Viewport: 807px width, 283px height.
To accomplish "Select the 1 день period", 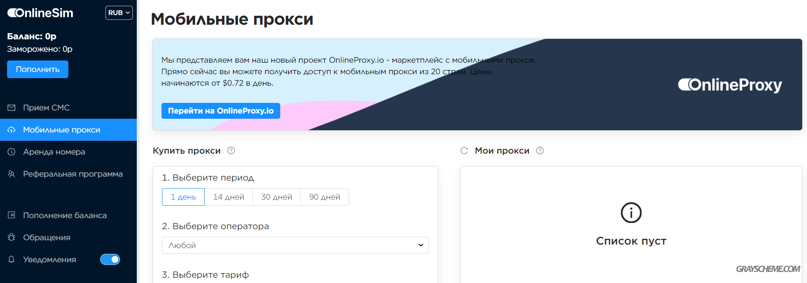I will (183, 197).
